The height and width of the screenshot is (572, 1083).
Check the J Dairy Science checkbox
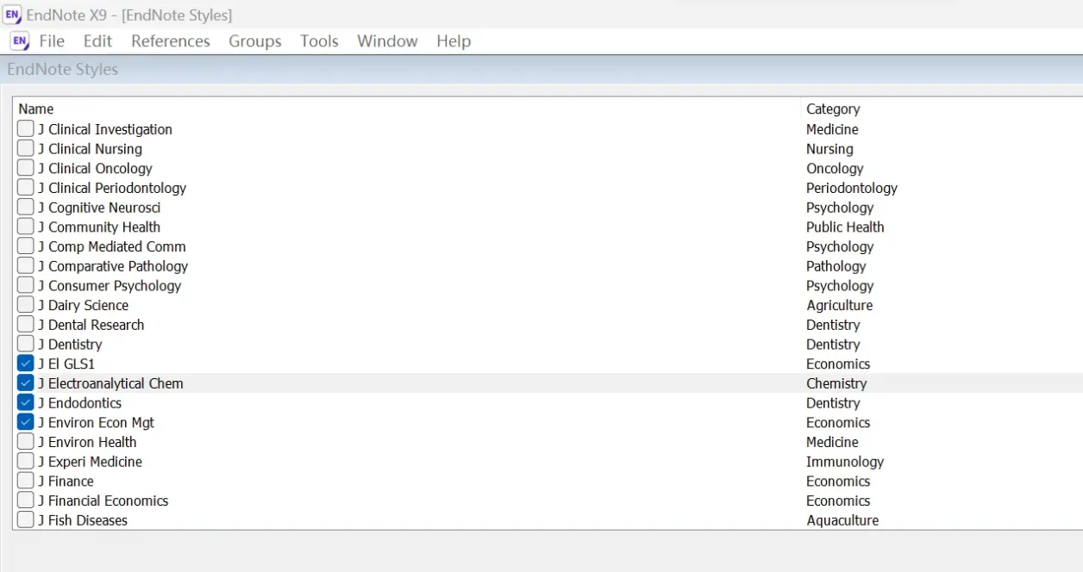click(x=26, y=305)
